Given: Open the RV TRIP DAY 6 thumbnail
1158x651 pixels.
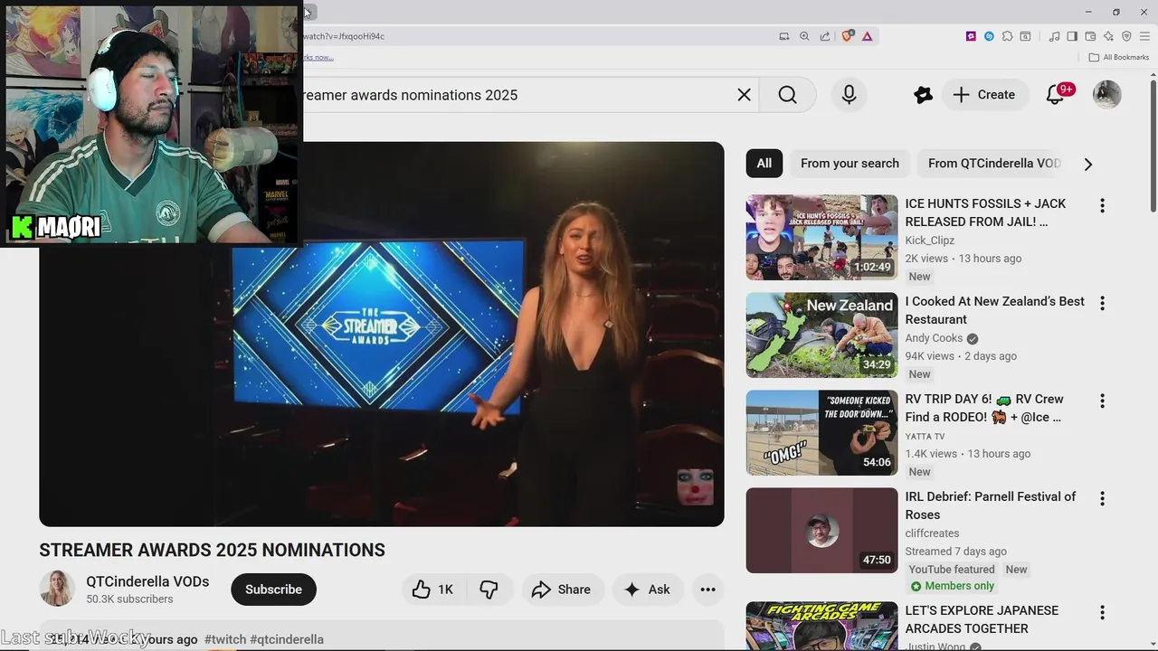Looking at the screenshot, I should click(822, 433).
